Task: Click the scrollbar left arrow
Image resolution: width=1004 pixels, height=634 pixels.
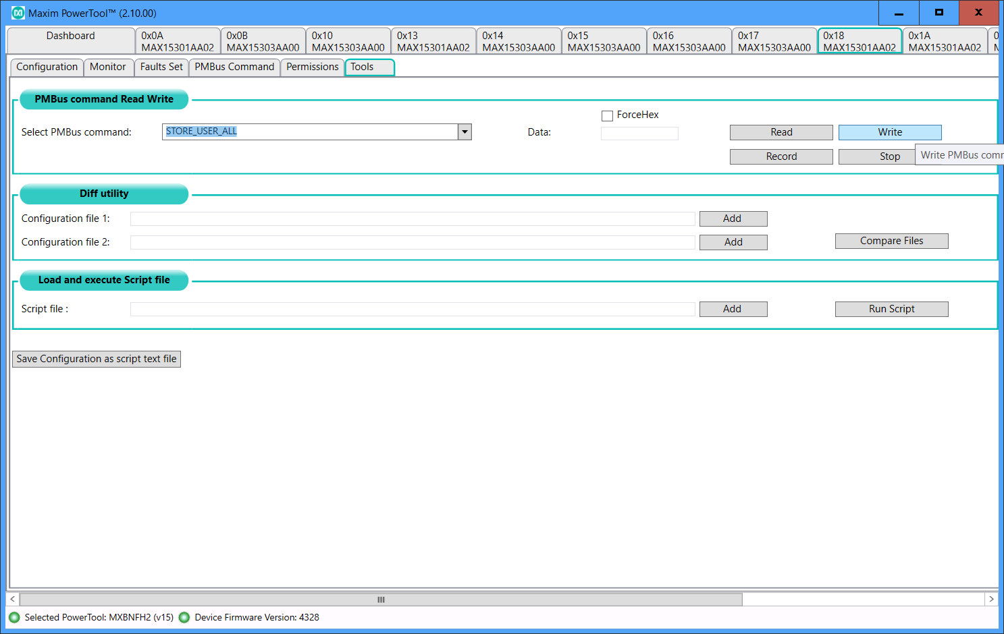Action: pyautogui.click(x=13, y=600)
